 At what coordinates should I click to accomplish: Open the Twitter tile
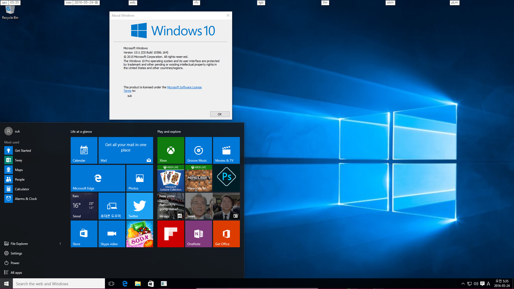click(x=140, y=206)
